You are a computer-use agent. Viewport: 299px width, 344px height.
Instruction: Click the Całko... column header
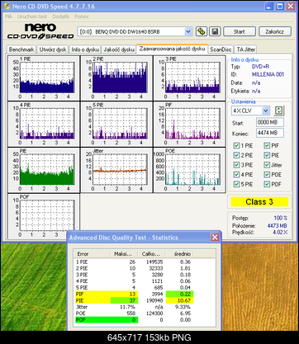[151, 254]
